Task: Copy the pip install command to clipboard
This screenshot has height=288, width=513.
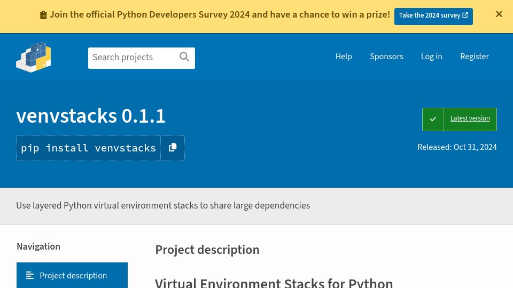Action: point(173,148)
